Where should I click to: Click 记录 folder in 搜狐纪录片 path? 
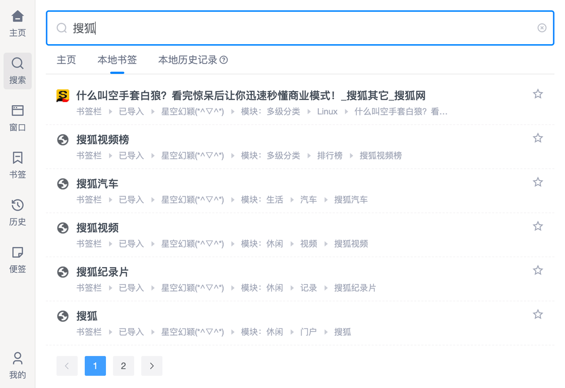309,288
